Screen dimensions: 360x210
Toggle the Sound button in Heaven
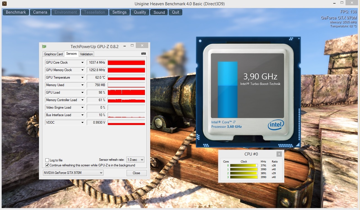tap(159, 12)
